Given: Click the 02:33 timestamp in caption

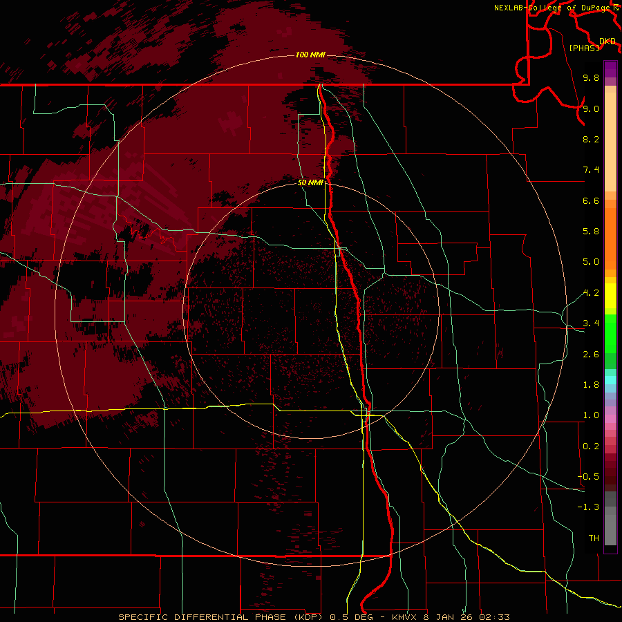Looking at the screenshot, I should [493, 617].
